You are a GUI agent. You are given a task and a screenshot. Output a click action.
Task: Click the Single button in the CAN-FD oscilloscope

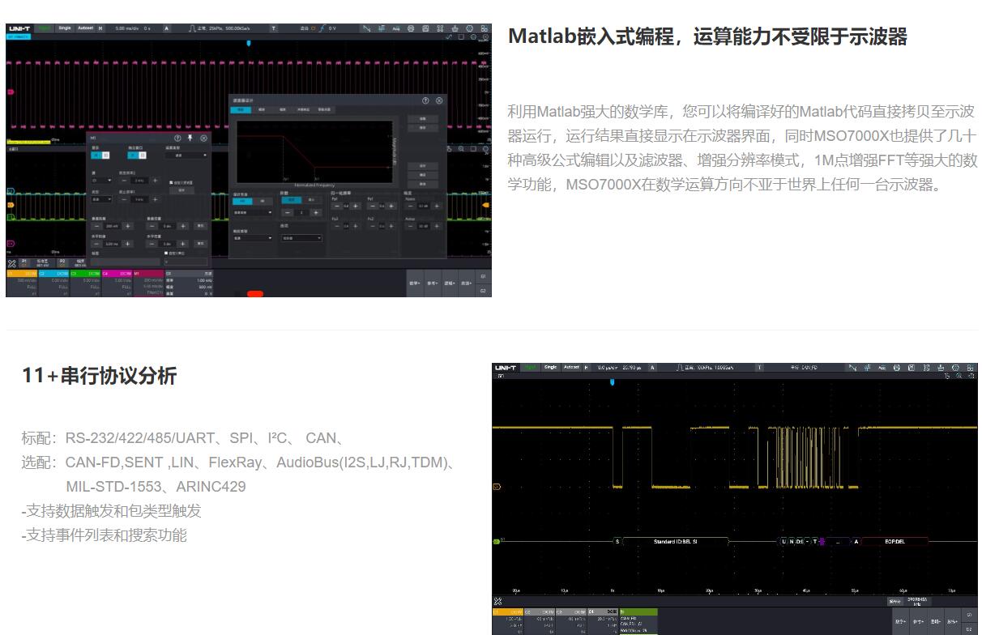[x=551, y=368]
